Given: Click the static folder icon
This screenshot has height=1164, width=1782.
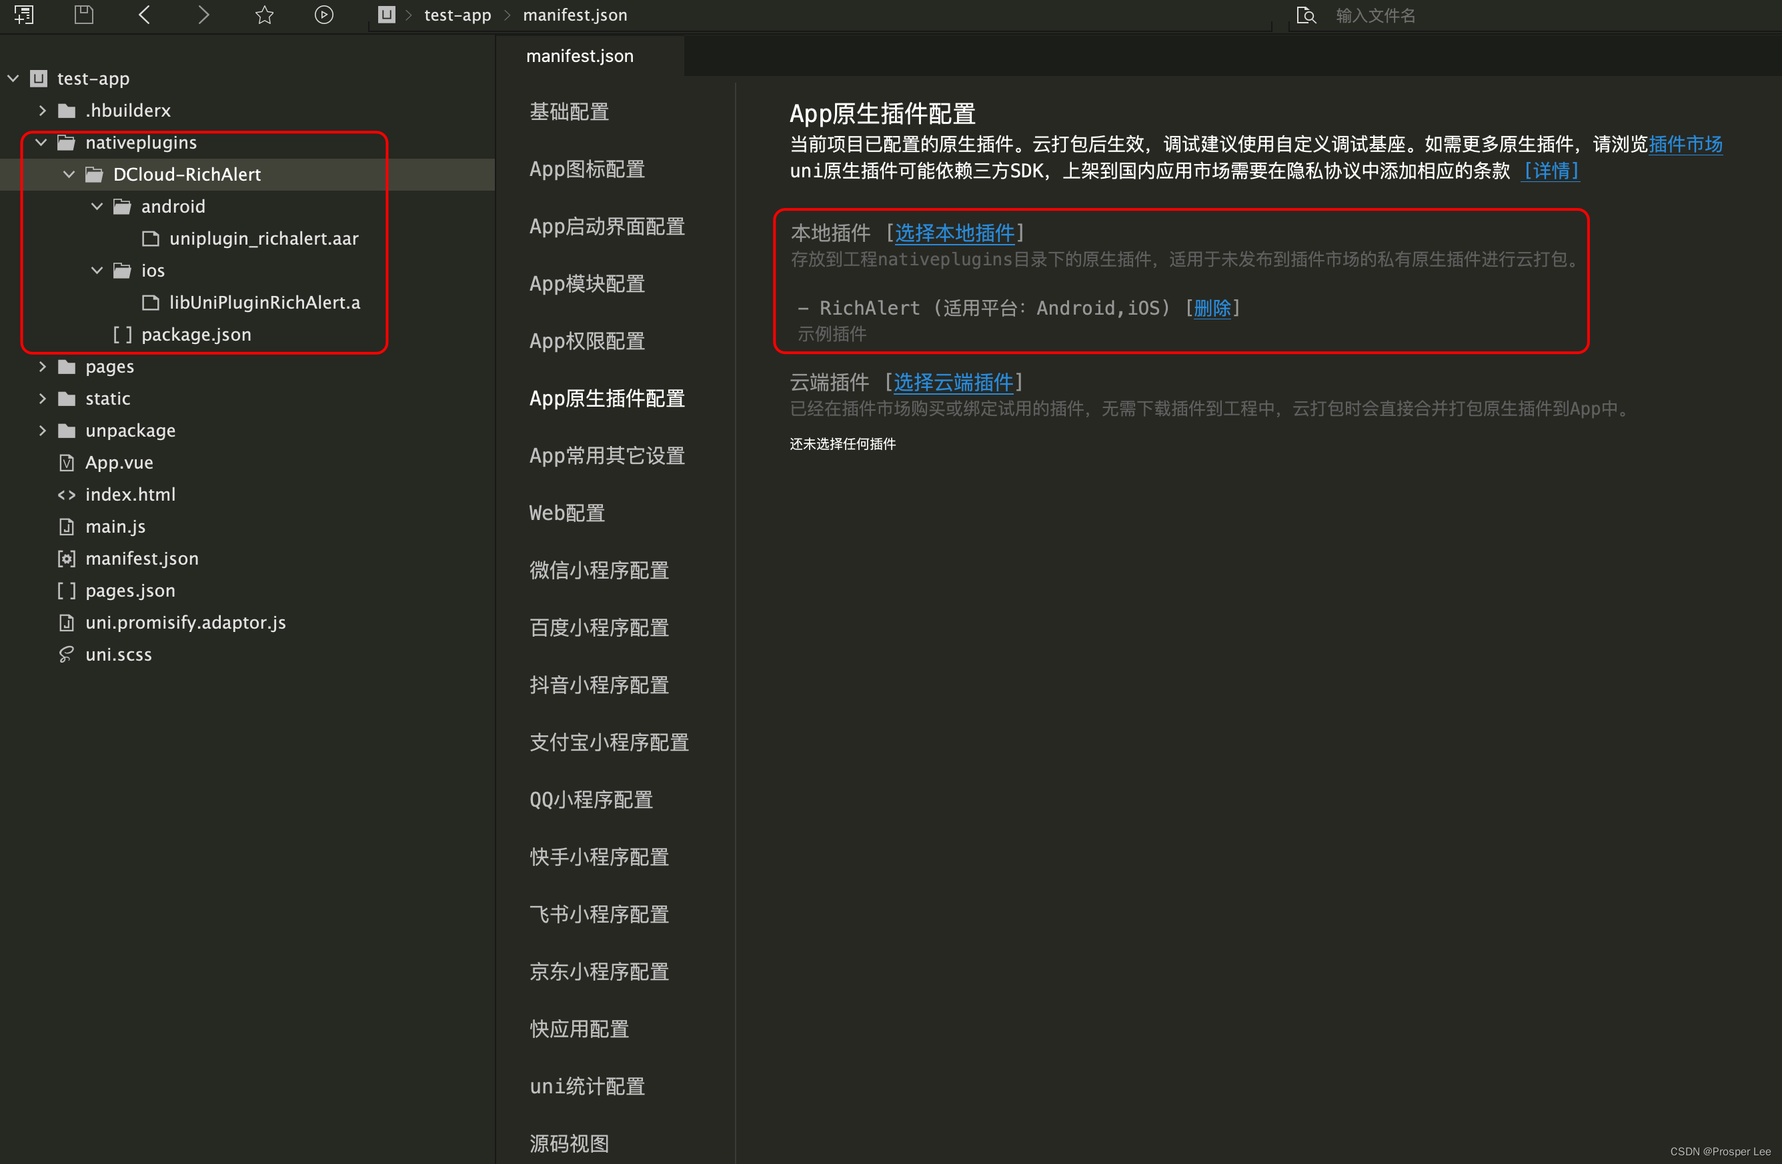Looking at the screenshot, I should 67,399.
